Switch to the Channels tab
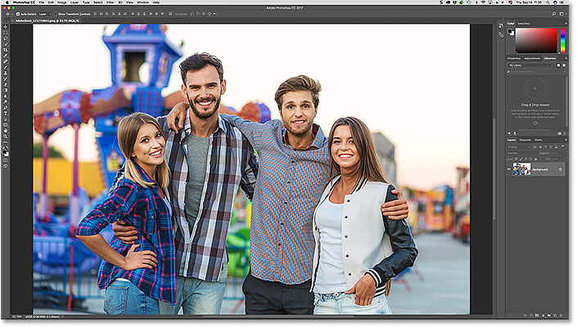577x327 pixels. pos(525,140)
